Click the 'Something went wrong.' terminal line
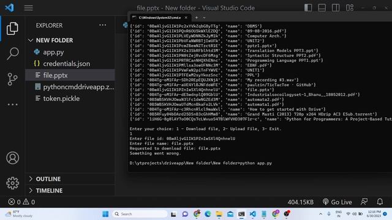Image resolution: width=392 pixels, height=220 pixels. pos(155,153)
